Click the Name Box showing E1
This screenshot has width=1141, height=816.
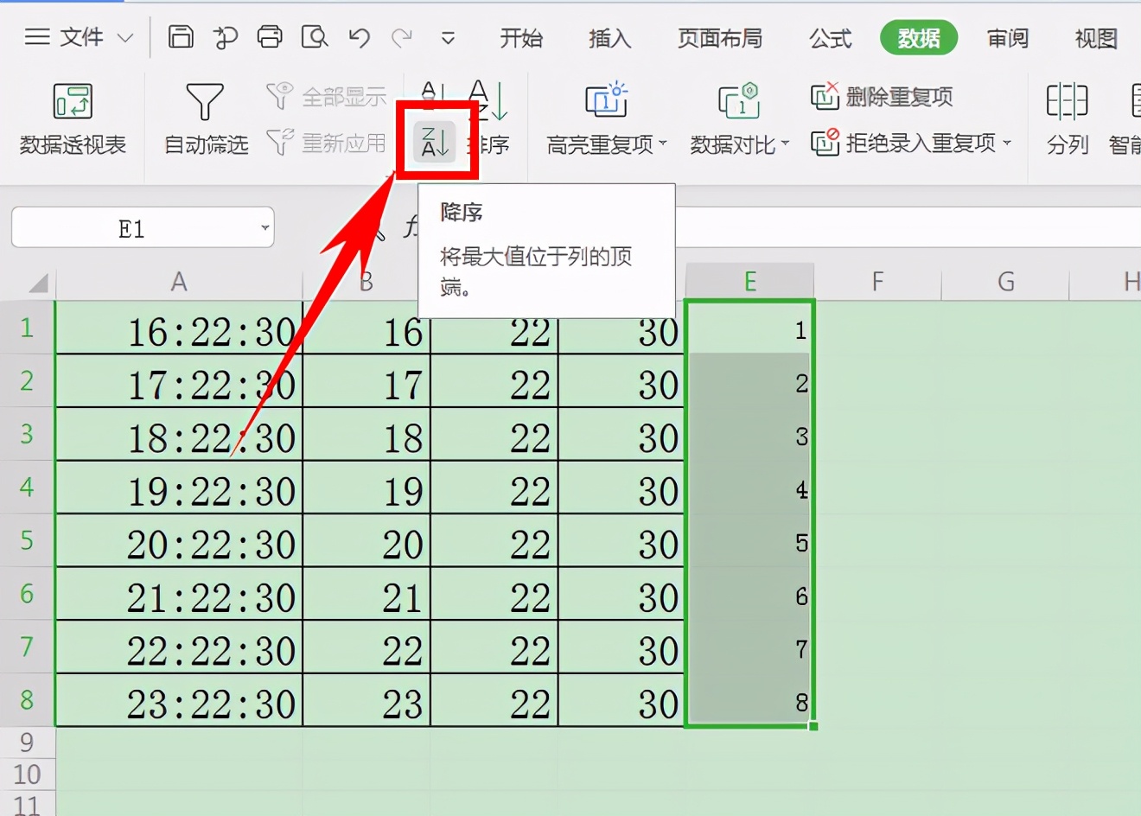pyautogui.click(x=132, y=228)
